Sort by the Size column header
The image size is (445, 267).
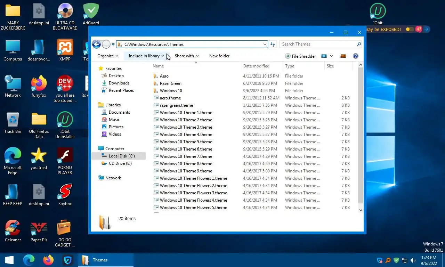[x=338, y=66]
